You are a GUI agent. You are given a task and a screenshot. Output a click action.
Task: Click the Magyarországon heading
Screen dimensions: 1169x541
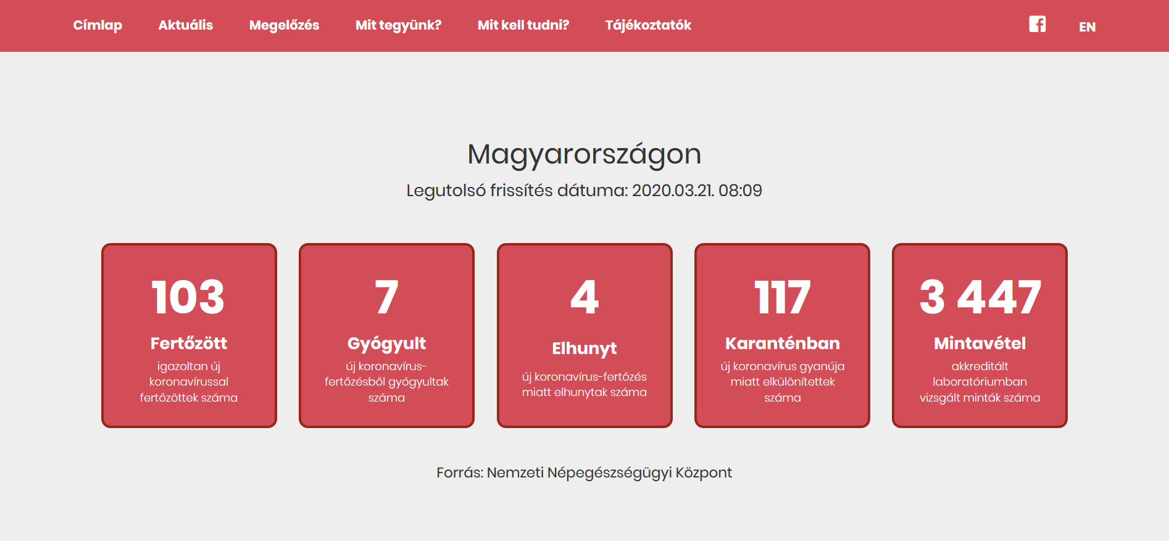(584, 154)
